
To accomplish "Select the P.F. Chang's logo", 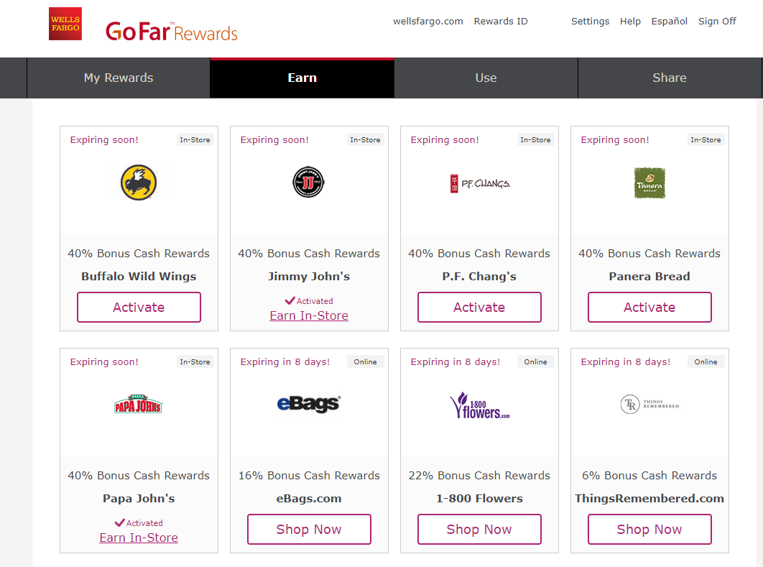I will (x=479, y=184).
